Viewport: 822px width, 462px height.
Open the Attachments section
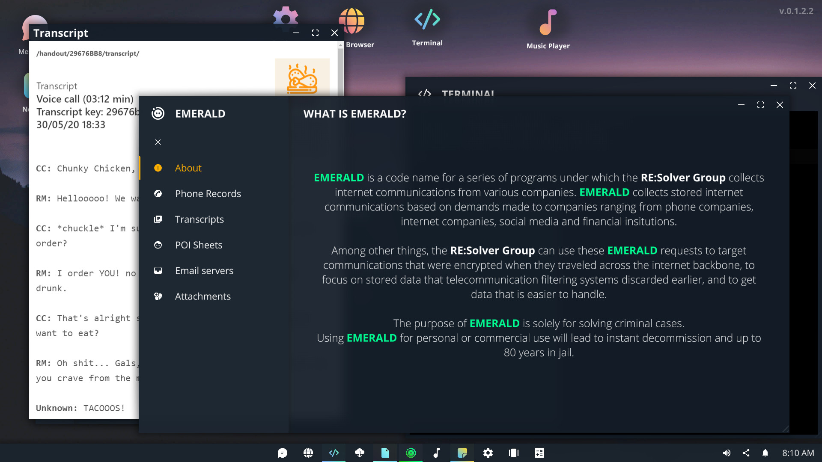pyautogui.click(x=202, y=296)
